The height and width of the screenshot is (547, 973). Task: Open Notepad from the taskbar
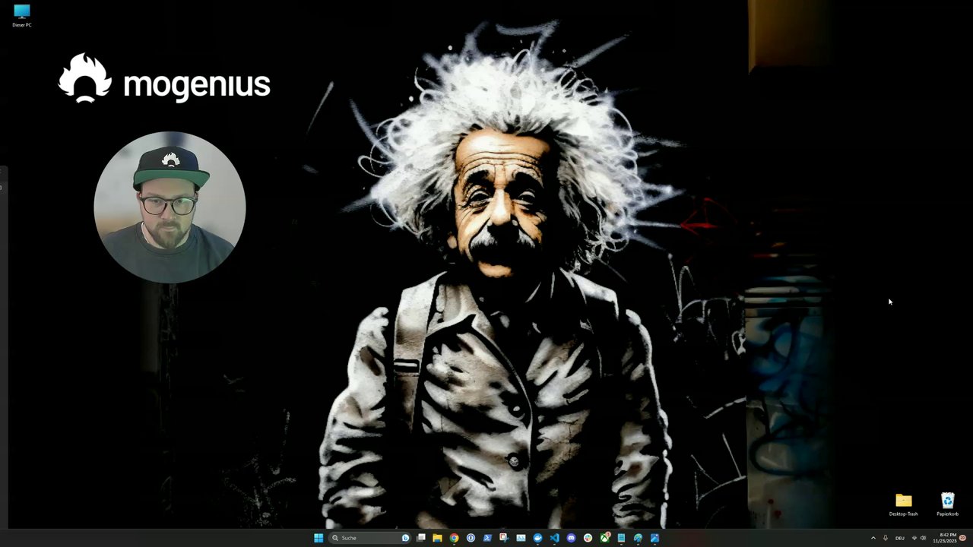(621, 538)
